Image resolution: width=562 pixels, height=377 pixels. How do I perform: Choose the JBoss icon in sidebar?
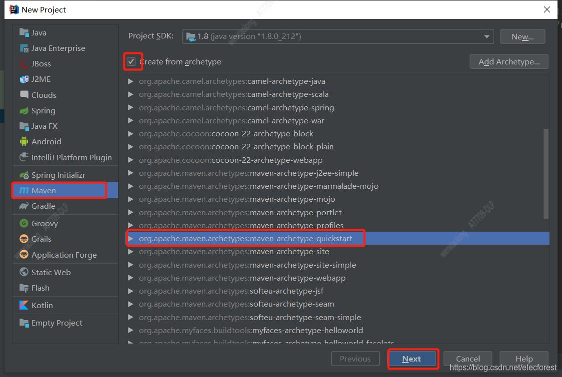[x=24, y=64]
